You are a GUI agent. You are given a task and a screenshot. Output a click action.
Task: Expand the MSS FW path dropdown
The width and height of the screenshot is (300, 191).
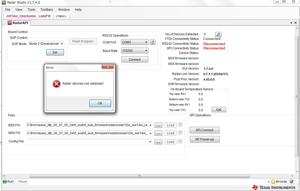click(150, 133)
